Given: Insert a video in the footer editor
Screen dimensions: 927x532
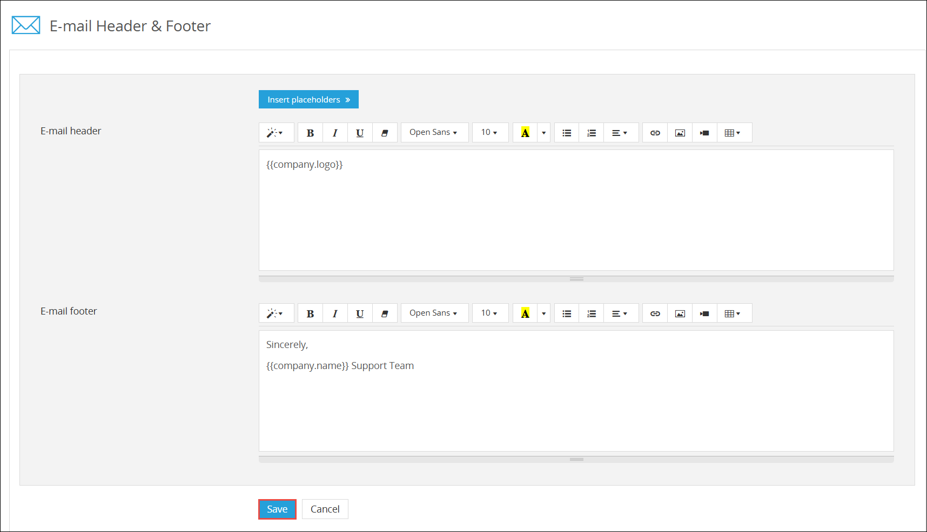Looking at the screenshot, I should [x=705, y=313].
